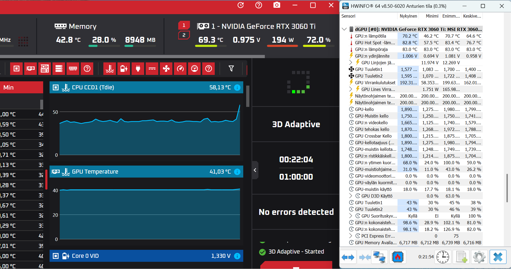
Task: Filter by usage load gauge icon
Action: (x=194, y=69)
